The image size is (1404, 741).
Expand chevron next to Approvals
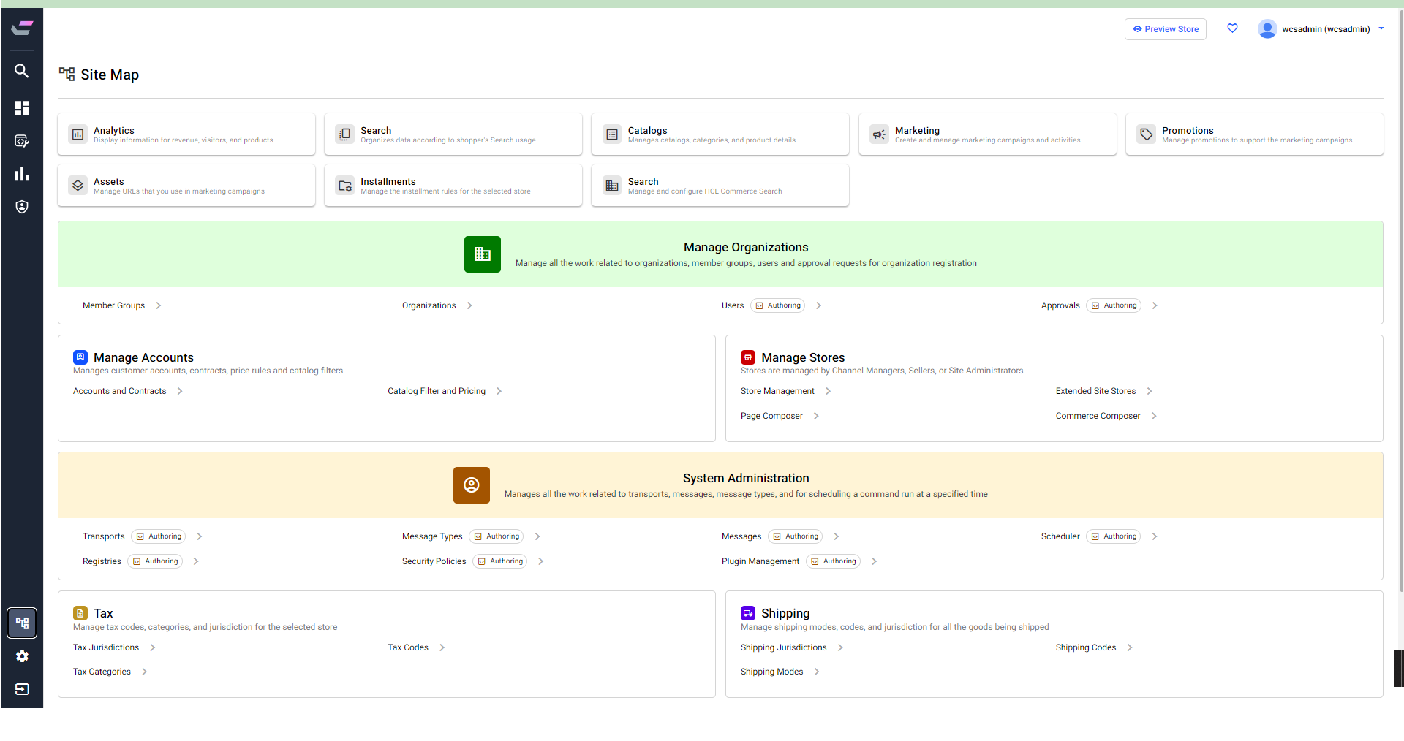pos(1155,305)
